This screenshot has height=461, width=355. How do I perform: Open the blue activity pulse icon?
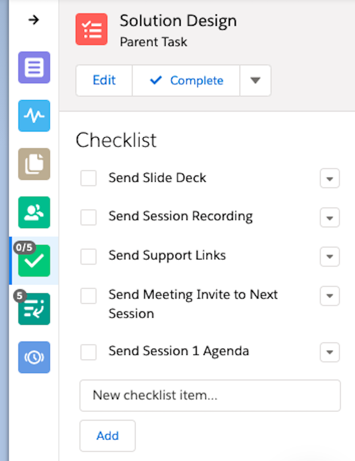coord(34,115)
